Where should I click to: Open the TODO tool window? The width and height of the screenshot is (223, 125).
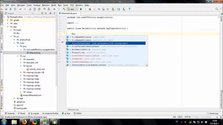77,114
